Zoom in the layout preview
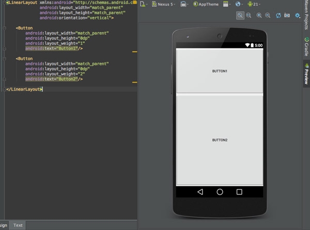310x230 pixels. pos(259,15)
